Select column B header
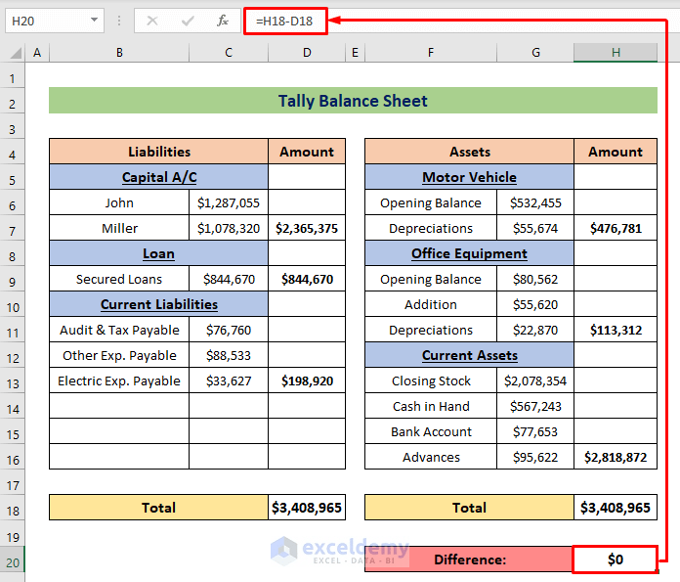The height and width of the screenshot is (582, 680). click(x=119, y=53)
